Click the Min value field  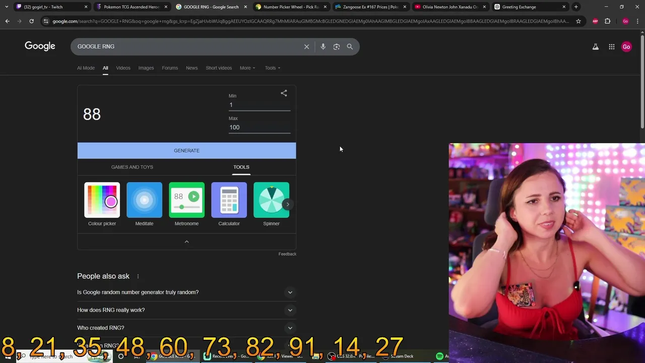(260, 105)
